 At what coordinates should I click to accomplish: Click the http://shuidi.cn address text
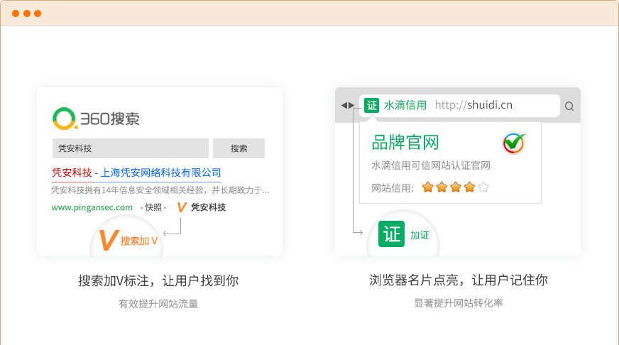tap(473, 105)
